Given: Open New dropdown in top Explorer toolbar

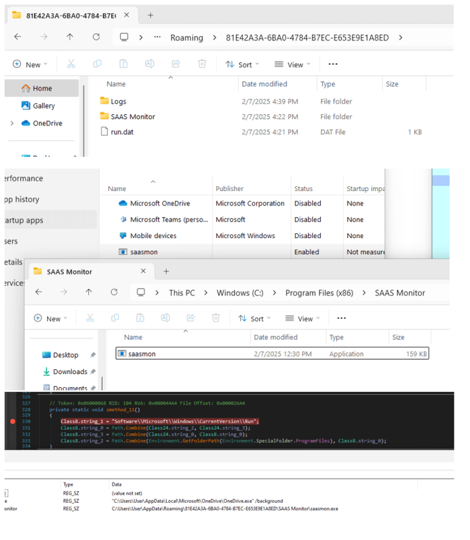Looking at the screenshot, I should 30,64.
